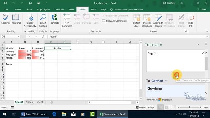Select the Select All corner triangle
This screenshot has width=210, height=118.
point(4,42)
